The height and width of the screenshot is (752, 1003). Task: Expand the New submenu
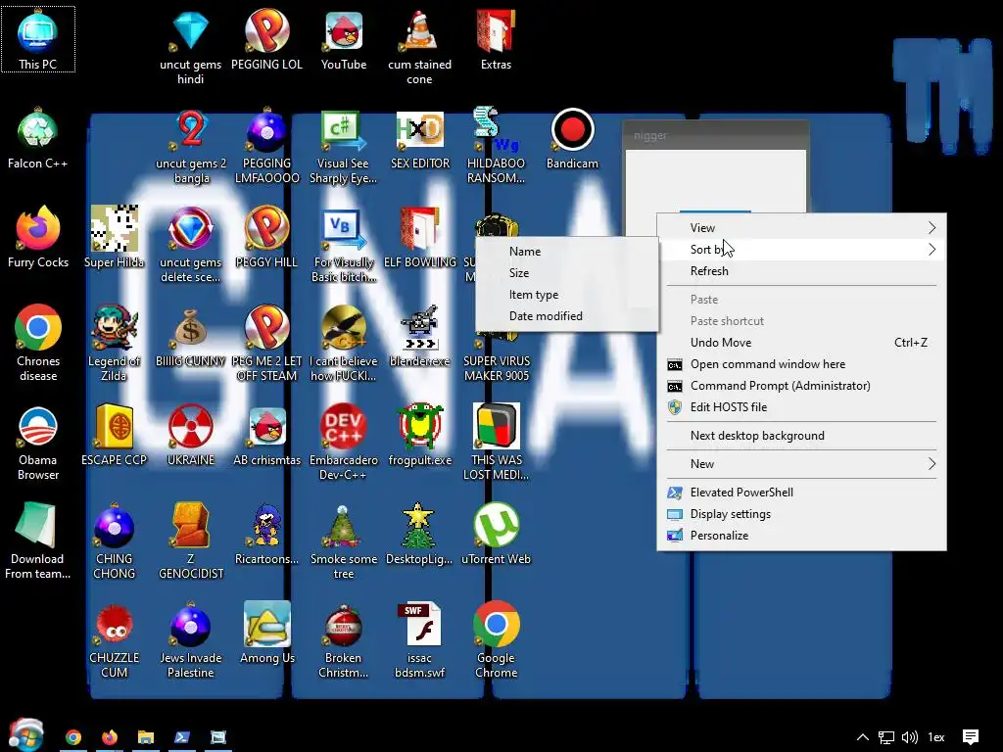[x=801, y=463]
